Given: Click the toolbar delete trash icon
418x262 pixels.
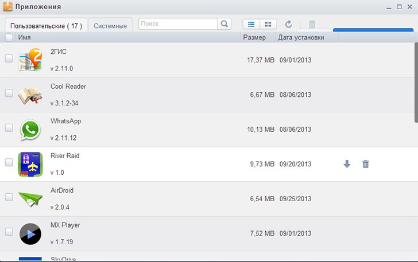Looking at the screenshot, I should (312, 24).
